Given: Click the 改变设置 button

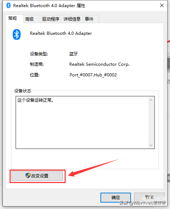Looking at the screenshot, I should point(37,176).
